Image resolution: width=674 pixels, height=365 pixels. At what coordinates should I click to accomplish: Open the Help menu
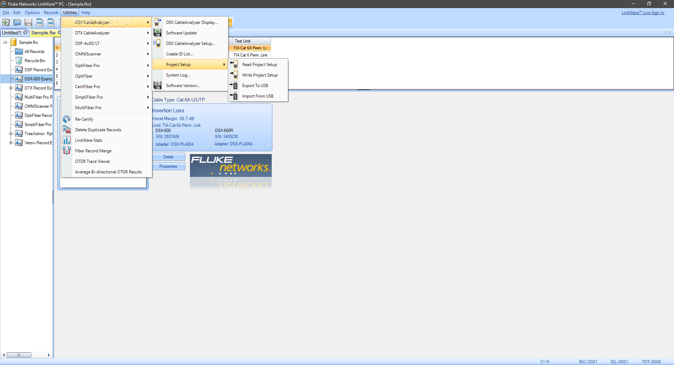click(86, 12)
